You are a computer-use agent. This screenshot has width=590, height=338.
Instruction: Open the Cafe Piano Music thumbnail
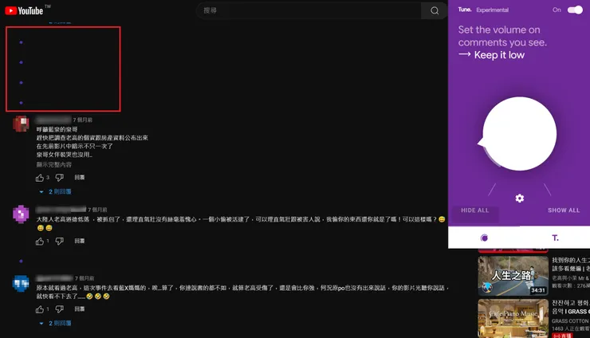click(x=513, y=318)
